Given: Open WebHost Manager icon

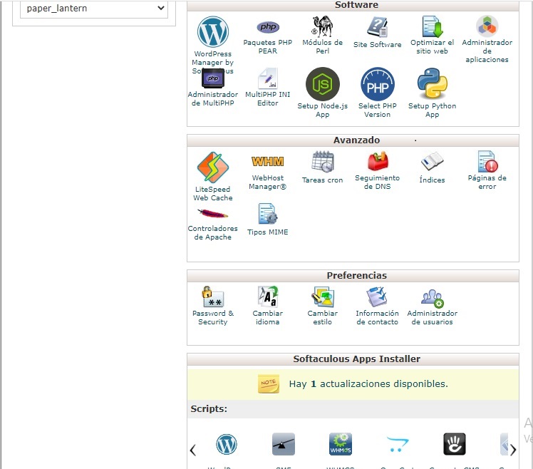Looking at the screenshot, I should (267, 163).
